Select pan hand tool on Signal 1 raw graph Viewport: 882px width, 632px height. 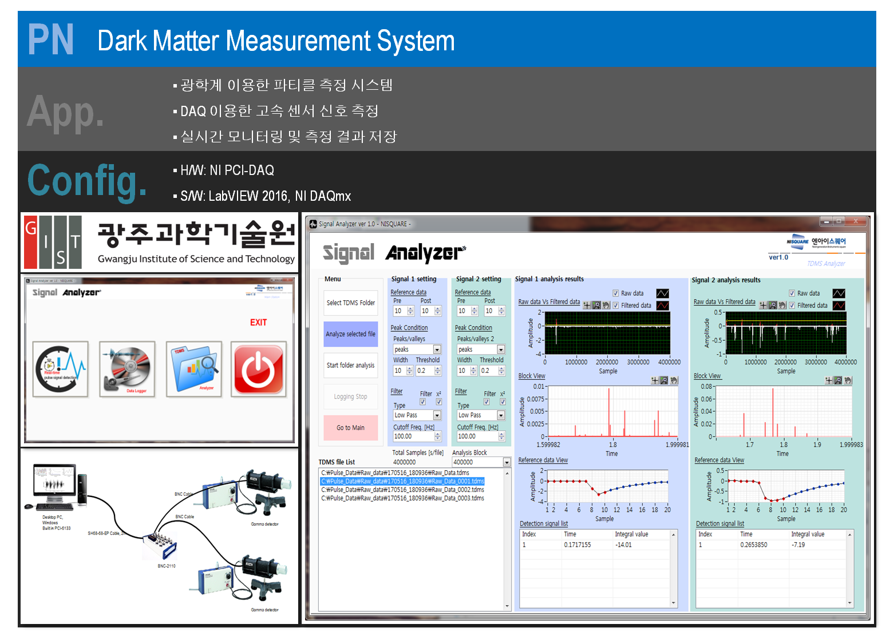coord(606,305)
